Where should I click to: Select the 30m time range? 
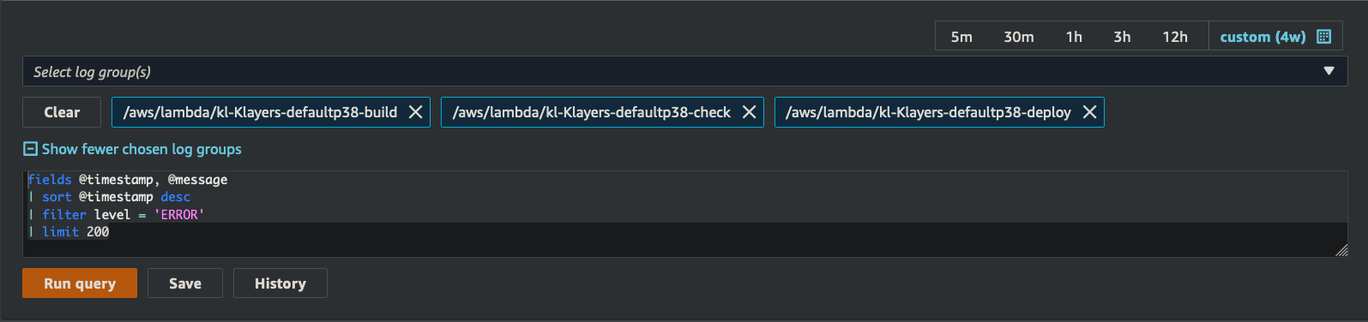(1019, 37)
